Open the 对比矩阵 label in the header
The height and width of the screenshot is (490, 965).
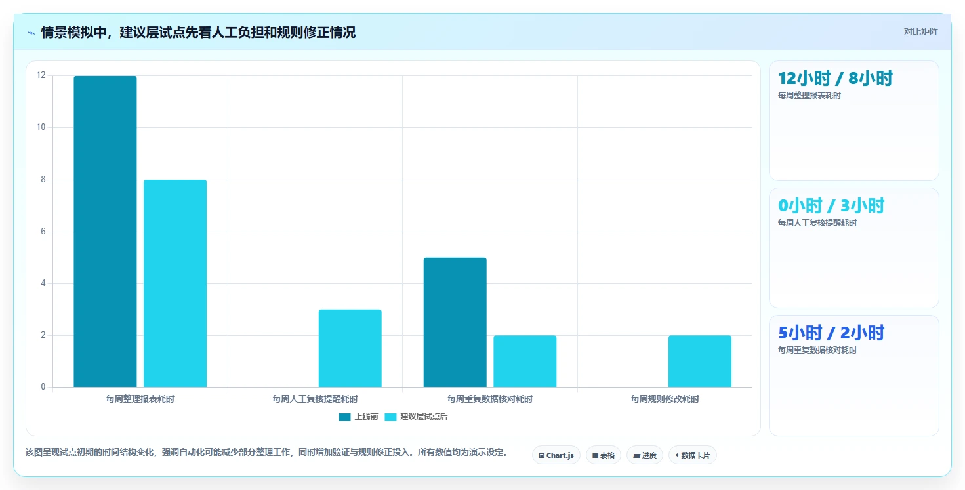[920, 31]
